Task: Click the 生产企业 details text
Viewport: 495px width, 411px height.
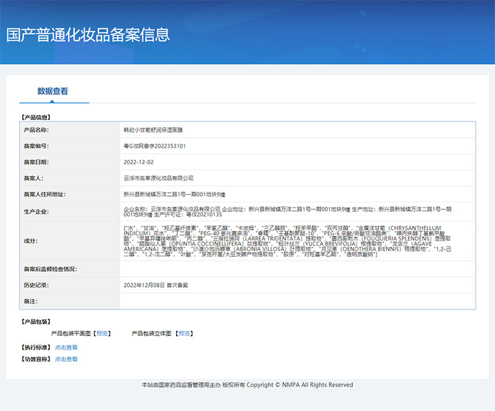Action: 288,212
